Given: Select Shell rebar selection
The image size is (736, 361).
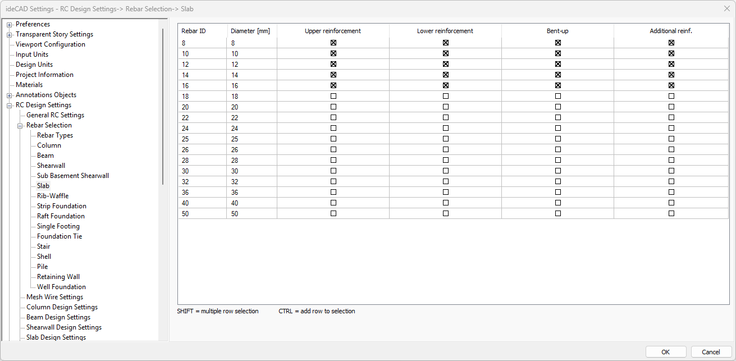Looking at the screenshot, I should [x=44, y=257].
